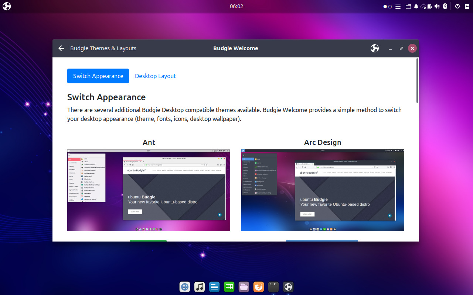This screenshot has width=473, height=295.
Task: Select the Arc Design theme preview image
Action: [323, 190]
